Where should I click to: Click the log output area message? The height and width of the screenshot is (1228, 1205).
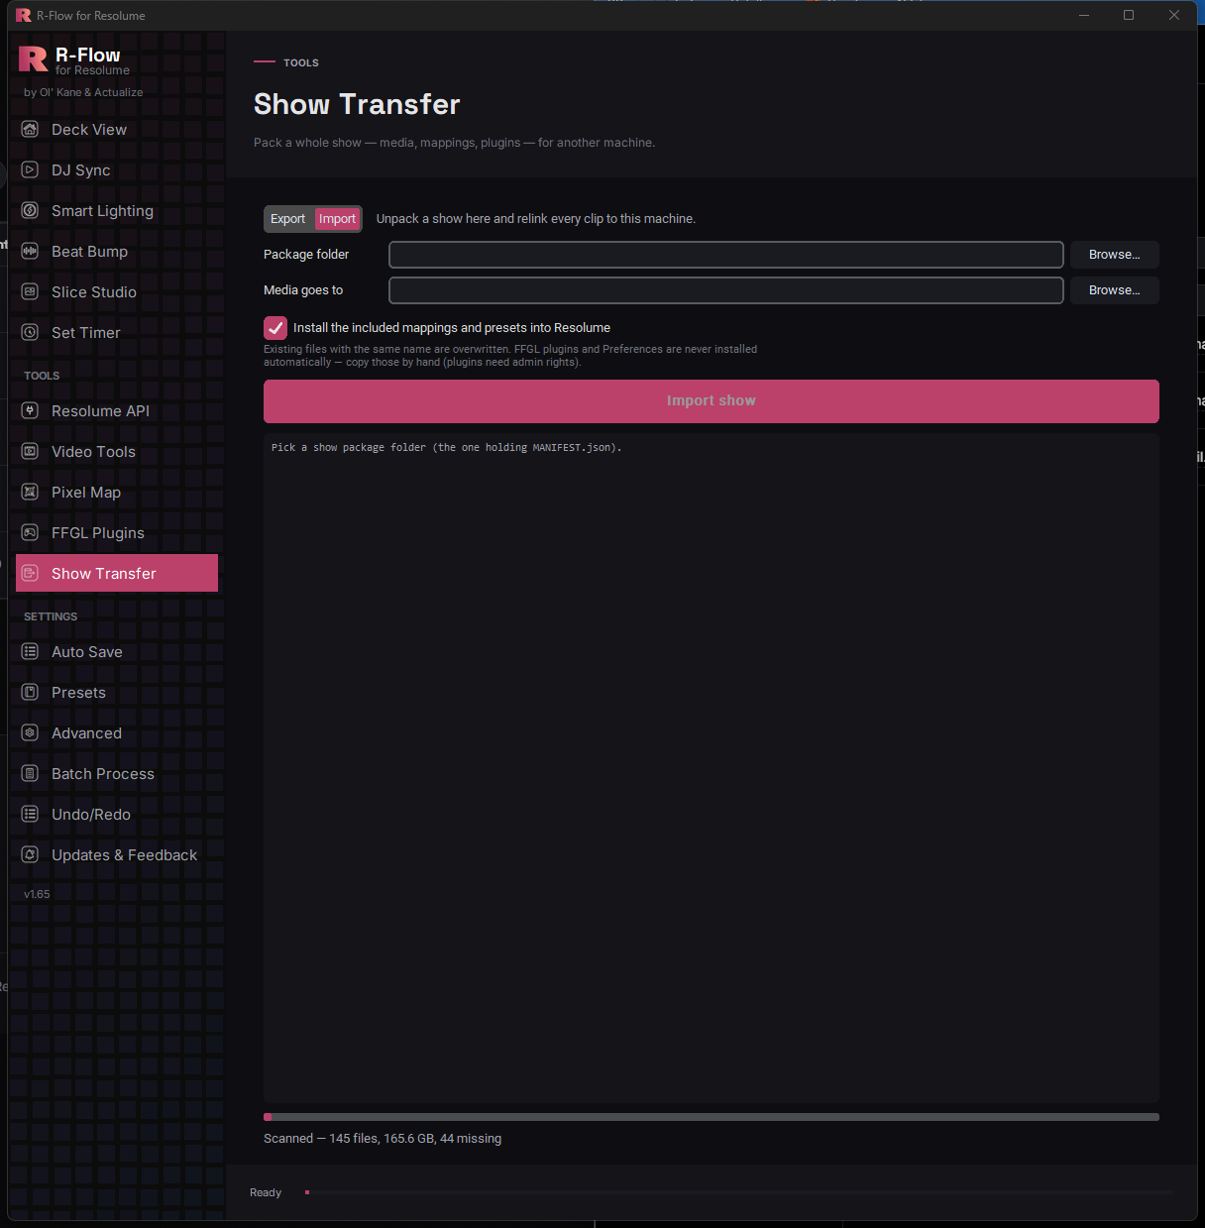pos(447,448)
